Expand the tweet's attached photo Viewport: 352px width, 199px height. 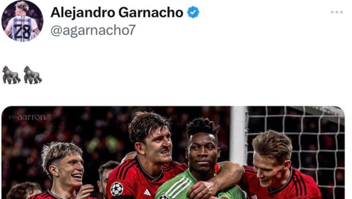tap(173, 152)
